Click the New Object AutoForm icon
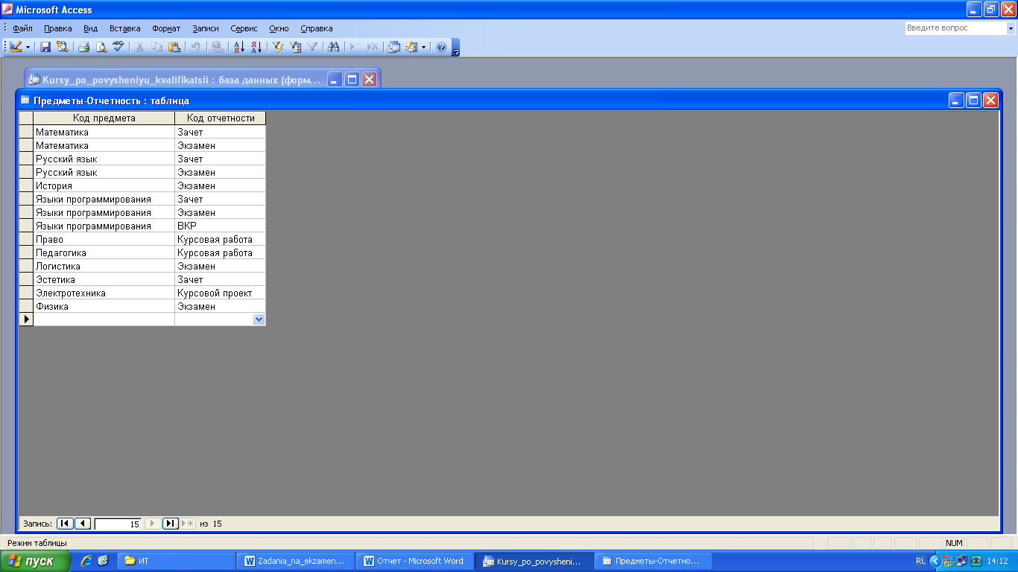This screenshot has height=572, width=1018. tap(411, 46)
